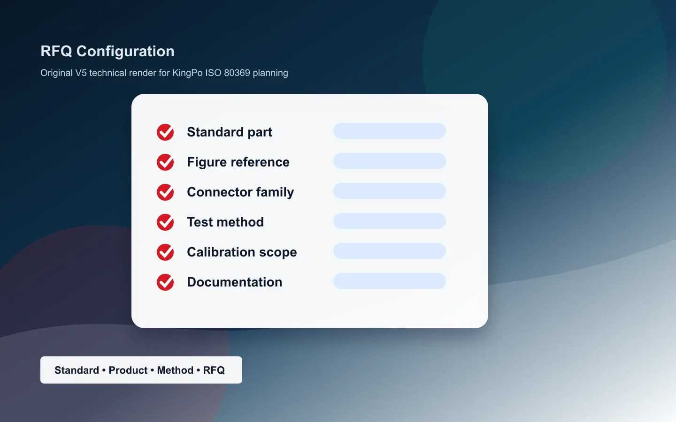This screenshot has width=676, height=422.
Task: Click the field next to Connector family
Action: [x=390, y=191]
